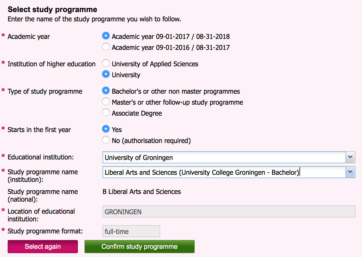This screenshot has height=257, width=362.
Task: Select Master's or other follow-up study programme
Action: point(106,102)
